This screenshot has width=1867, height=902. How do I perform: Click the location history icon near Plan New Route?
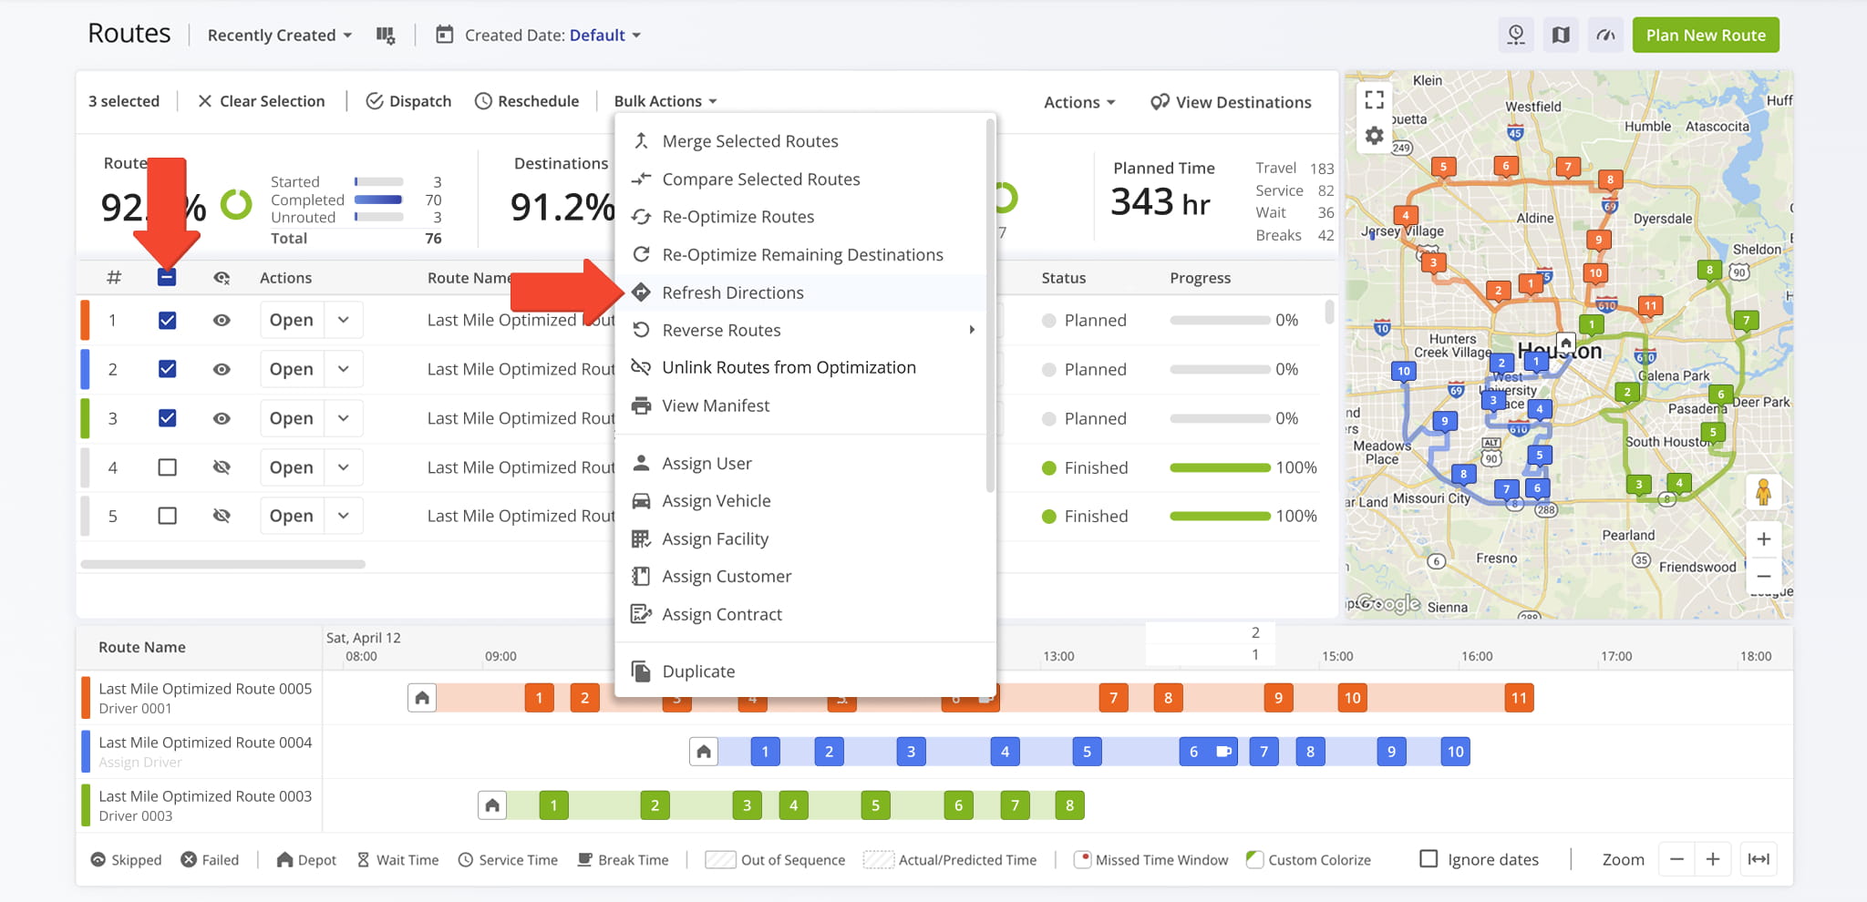click(x=1516, y=36)
